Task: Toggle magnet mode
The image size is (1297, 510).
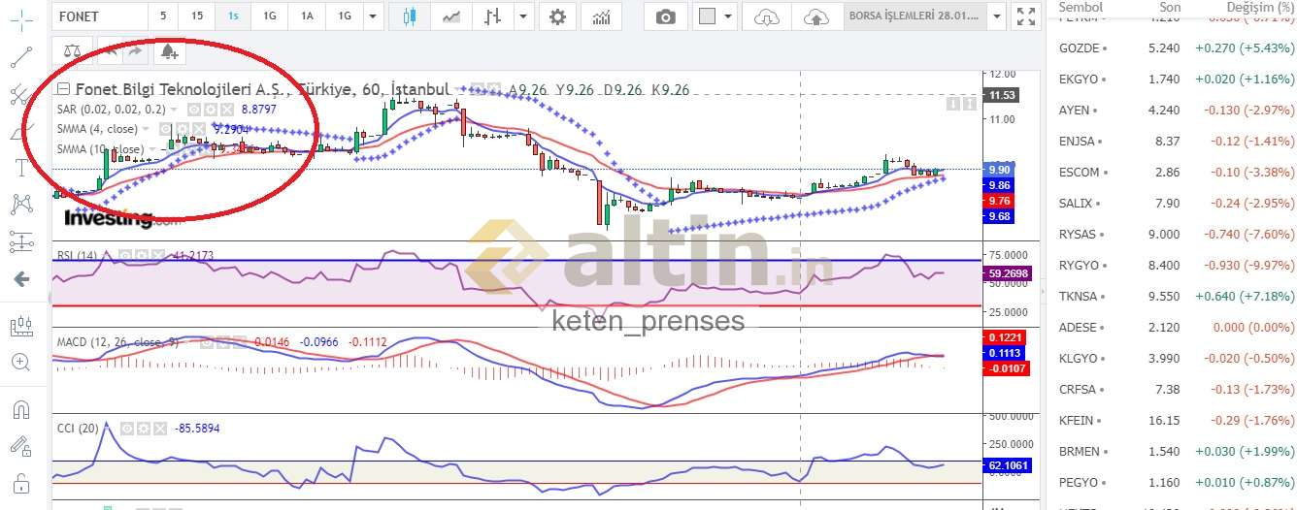Action: coord(20,409)
